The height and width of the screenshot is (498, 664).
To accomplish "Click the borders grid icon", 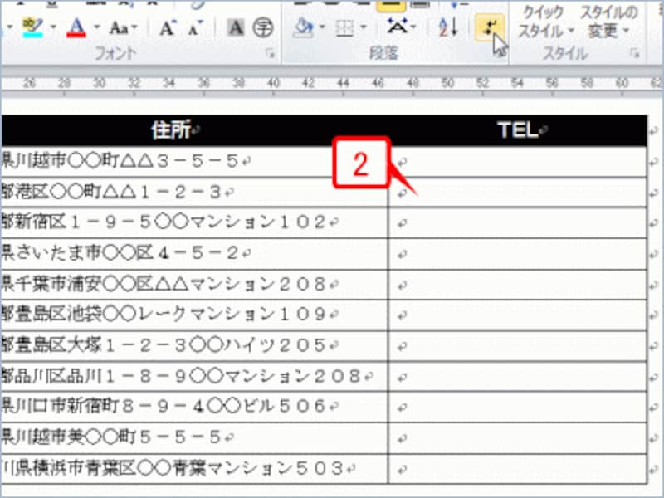I will tap(344, 28).
